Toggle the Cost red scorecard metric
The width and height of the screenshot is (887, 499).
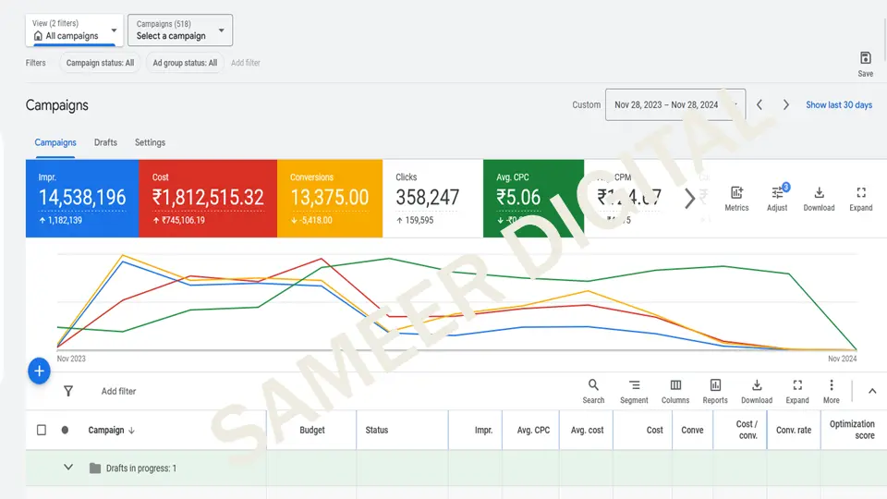pyautogui.click(x=208, y=198)
